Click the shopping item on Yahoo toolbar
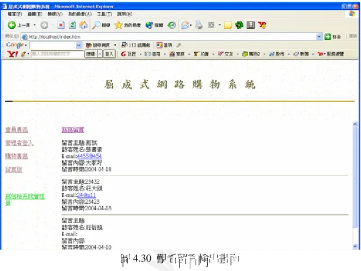 tap(251, 54)
